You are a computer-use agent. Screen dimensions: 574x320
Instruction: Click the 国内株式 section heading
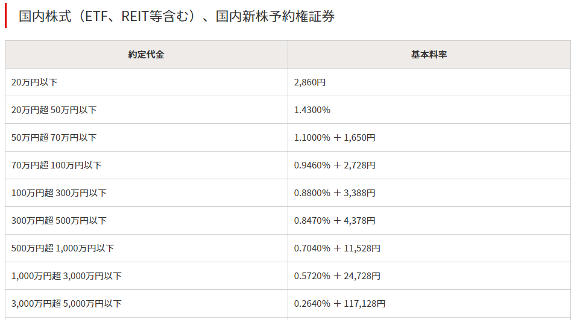coord(177,16)
